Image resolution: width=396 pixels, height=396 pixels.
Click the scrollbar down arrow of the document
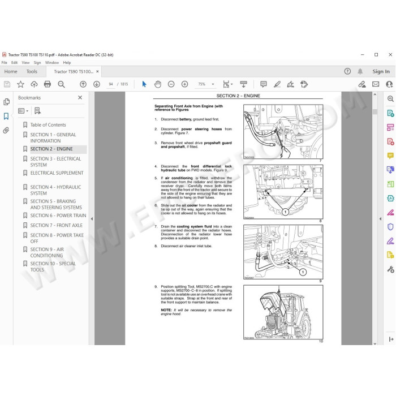375,343
